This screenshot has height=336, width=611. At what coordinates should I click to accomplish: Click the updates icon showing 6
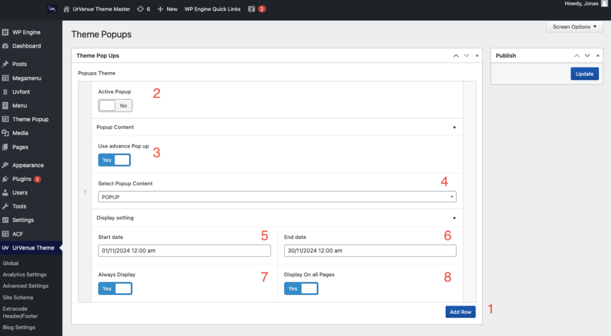[x=140, y=9]
